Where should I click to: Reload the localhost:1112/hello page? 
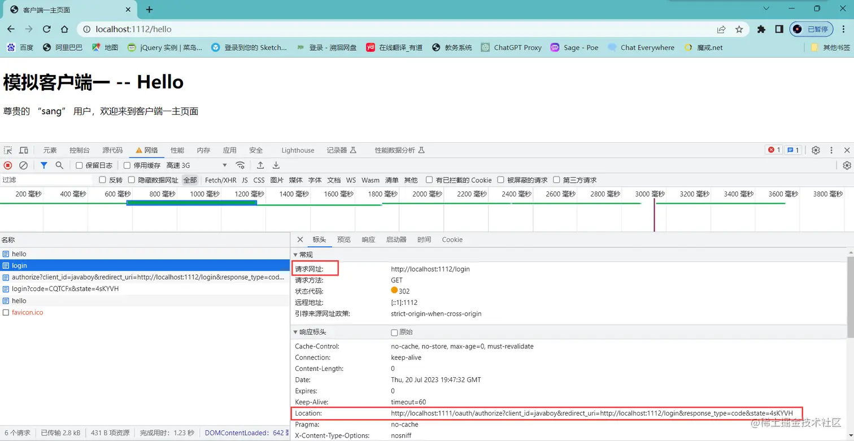coord(47,29)
